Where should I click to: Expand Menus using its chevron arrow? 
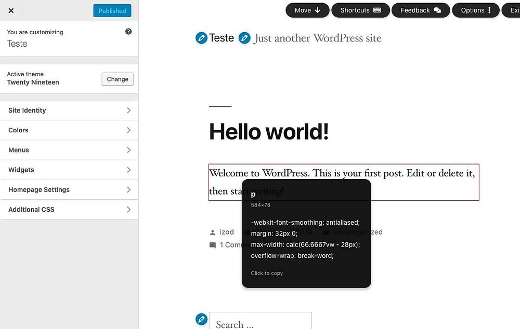[x=128, y=150]
